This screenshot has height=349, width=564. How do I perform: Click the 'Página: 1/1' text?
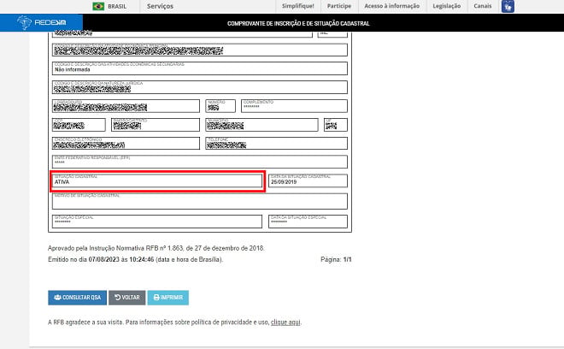click(x=336, y=259)
